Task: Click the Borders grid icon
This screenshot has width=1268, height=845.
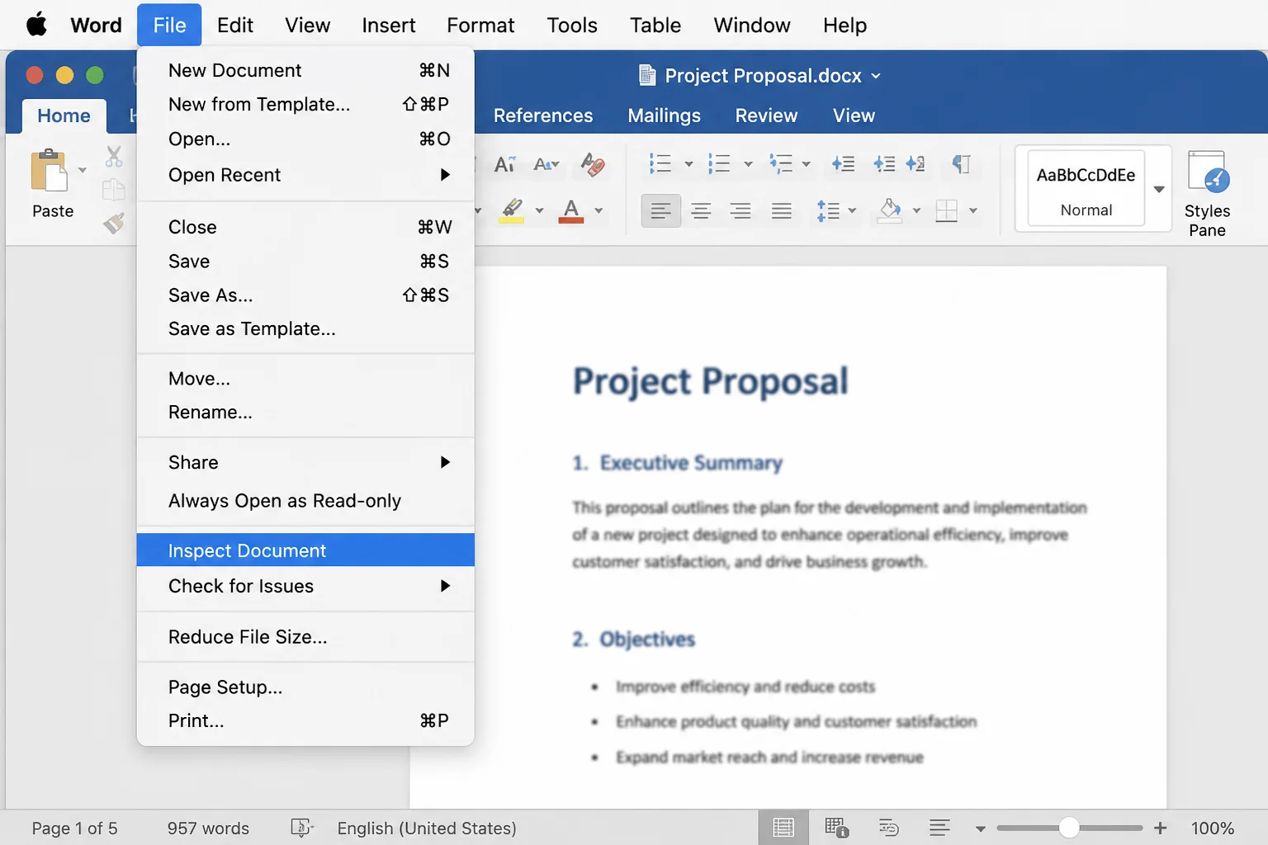Action: click(x=947, y=211)
